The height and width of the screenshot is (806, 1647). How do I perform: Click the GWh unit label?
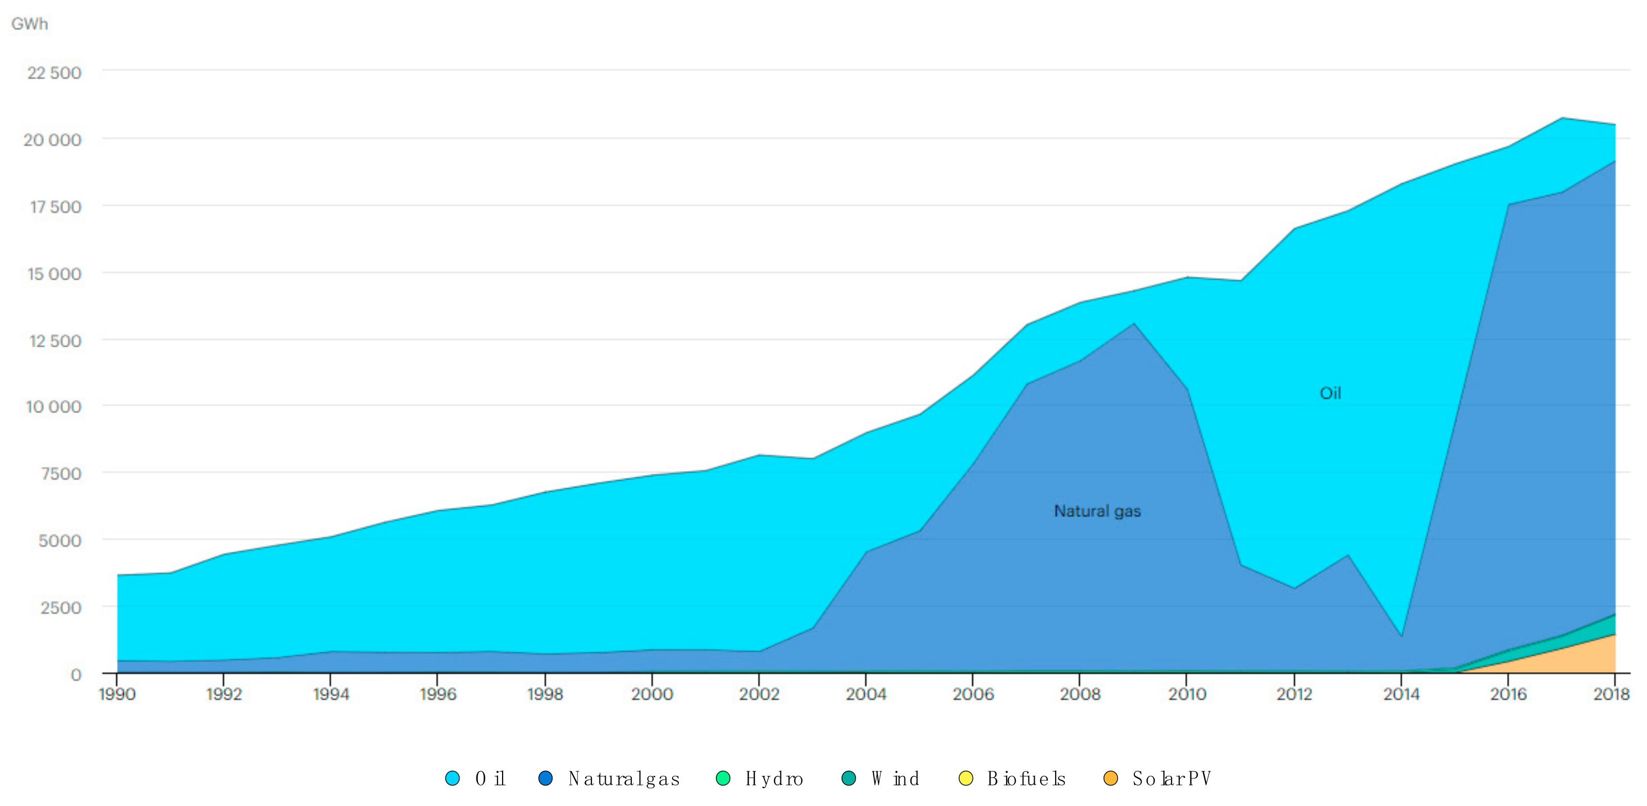30,23
